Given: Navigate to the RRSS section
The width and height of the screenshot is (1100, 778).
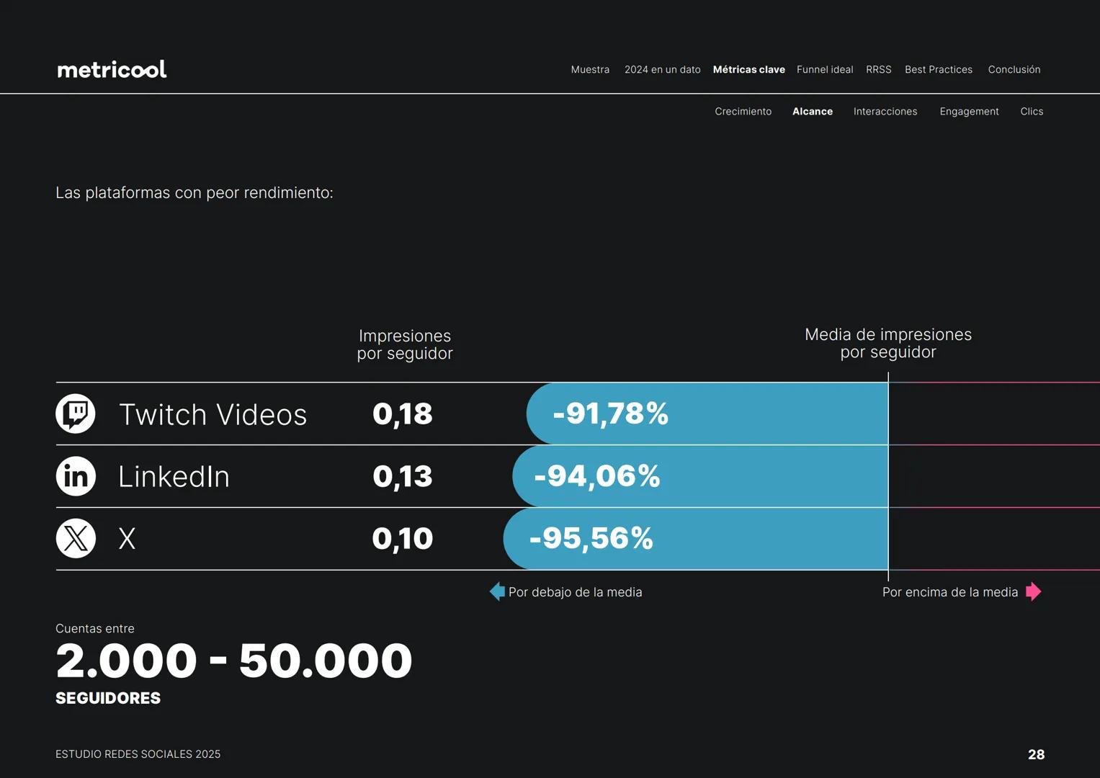Looking at the screenshot, I should [x=878, y=70].
